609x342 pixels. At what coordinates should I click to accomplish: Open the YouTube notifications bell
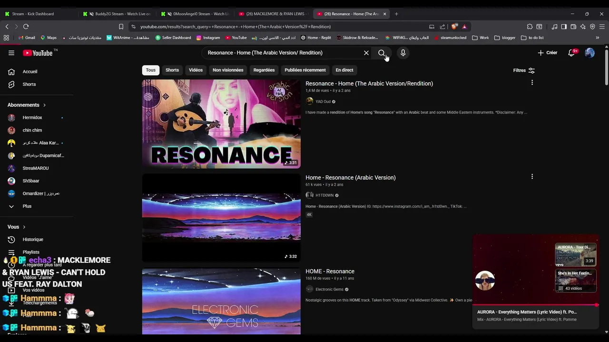tap(571, 53)
